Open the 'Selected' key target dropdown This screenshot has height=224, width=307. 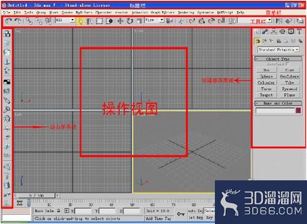(209, 210)
